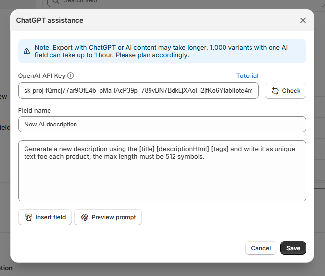Click the Preview prompt button
Viewport: 325px width, 276px height.
click(108, 217)
